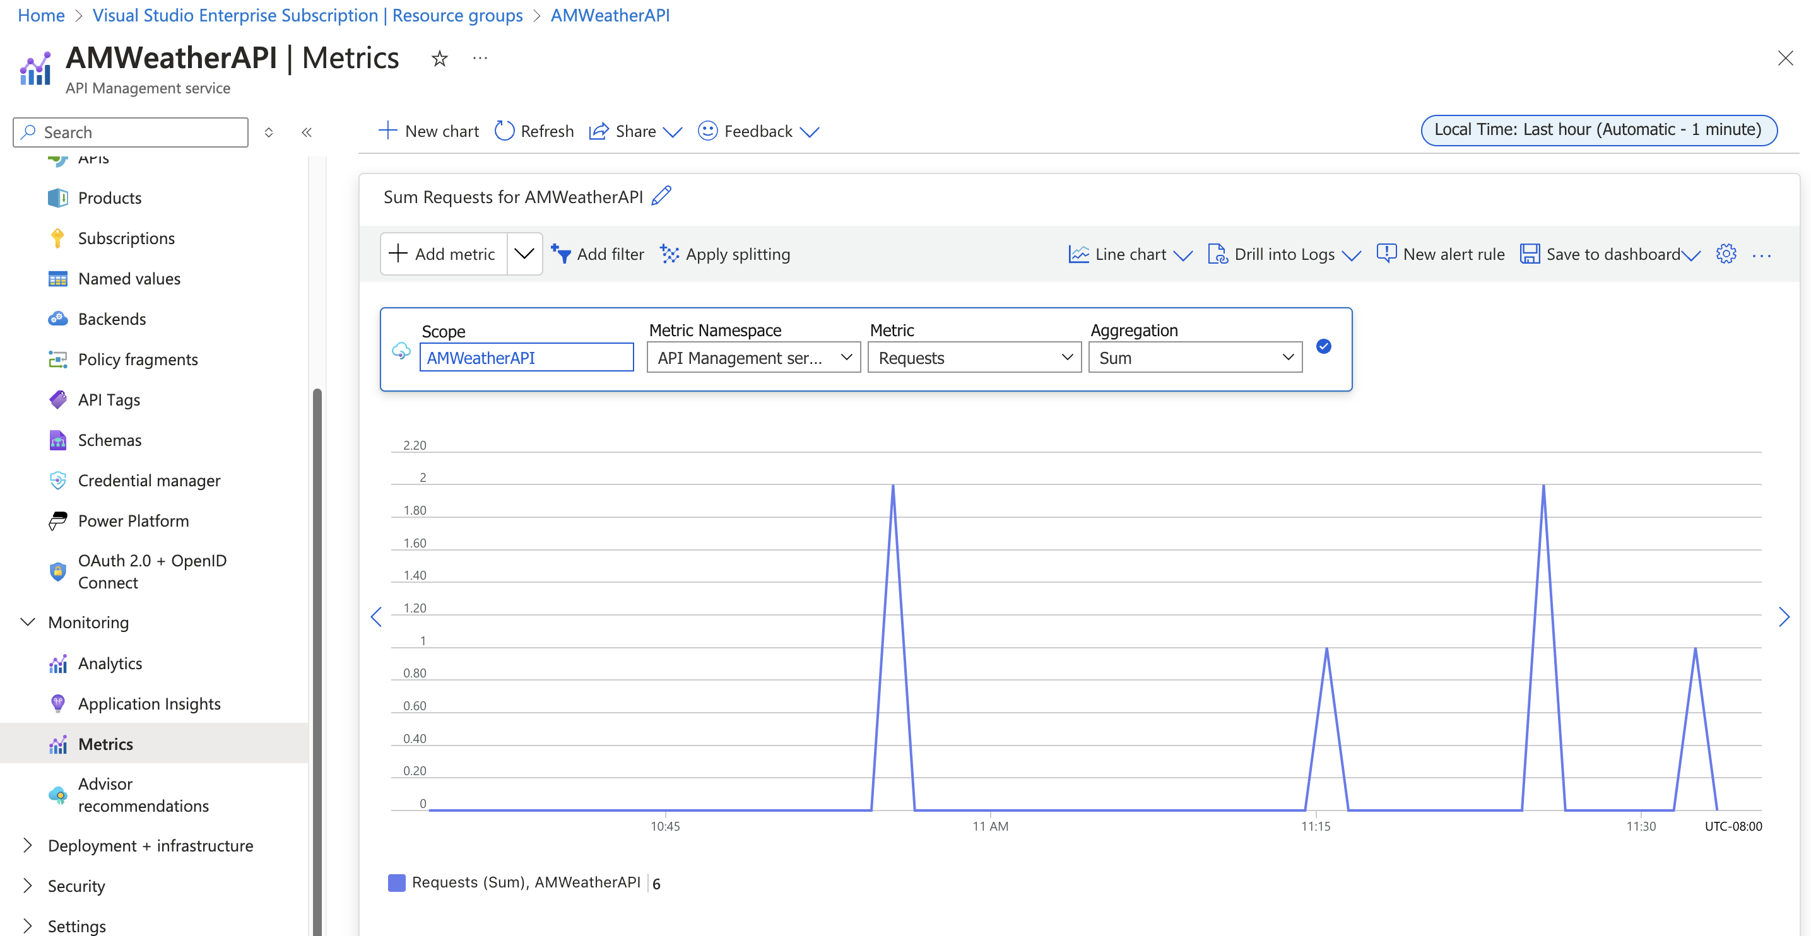Expand the Security section
Image resolution: width=1811 pixels, height=936 pixels.
click(x=27, y=886)
